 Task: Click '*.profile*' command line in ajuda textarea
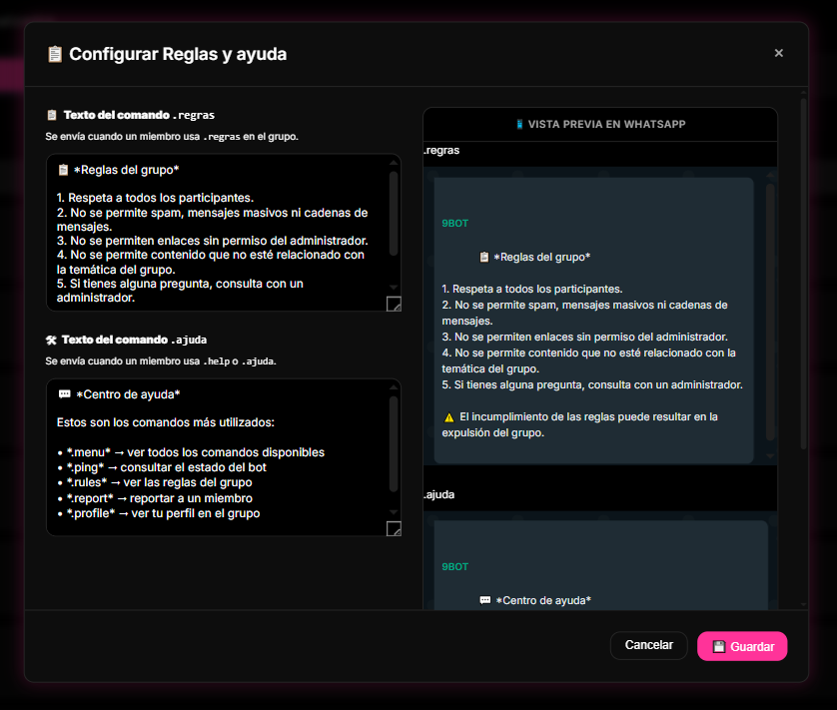coord(159,513)
